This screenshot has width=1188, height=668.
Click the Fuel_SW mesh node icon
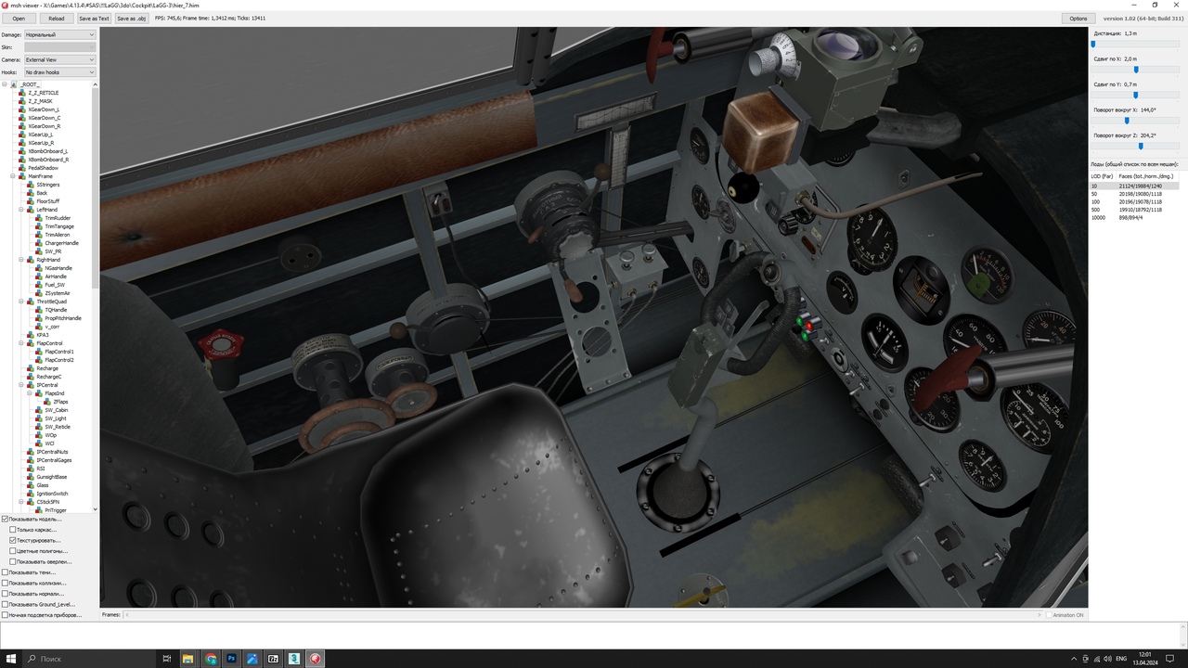point(39,285)
